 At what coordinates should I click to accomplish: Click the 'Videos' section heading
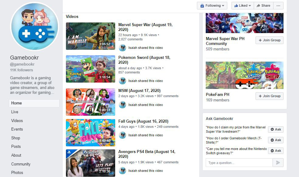[72, 17]
